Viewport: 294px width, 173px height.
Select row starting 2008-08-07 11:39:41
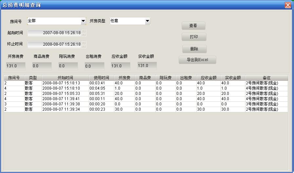click(146, 99)
